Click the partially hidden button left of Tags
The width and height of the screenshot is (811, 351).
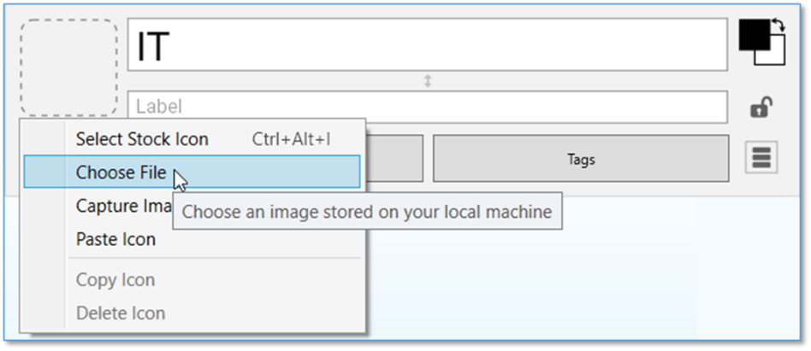(394, 159)
